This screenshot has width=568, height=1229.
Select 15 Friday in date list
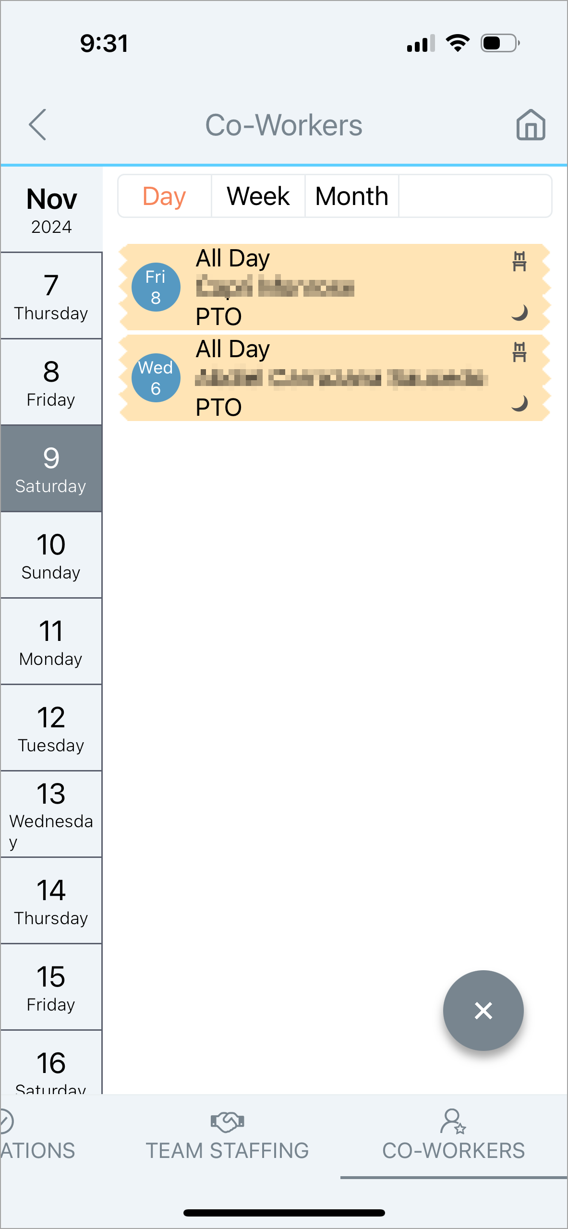51,987
